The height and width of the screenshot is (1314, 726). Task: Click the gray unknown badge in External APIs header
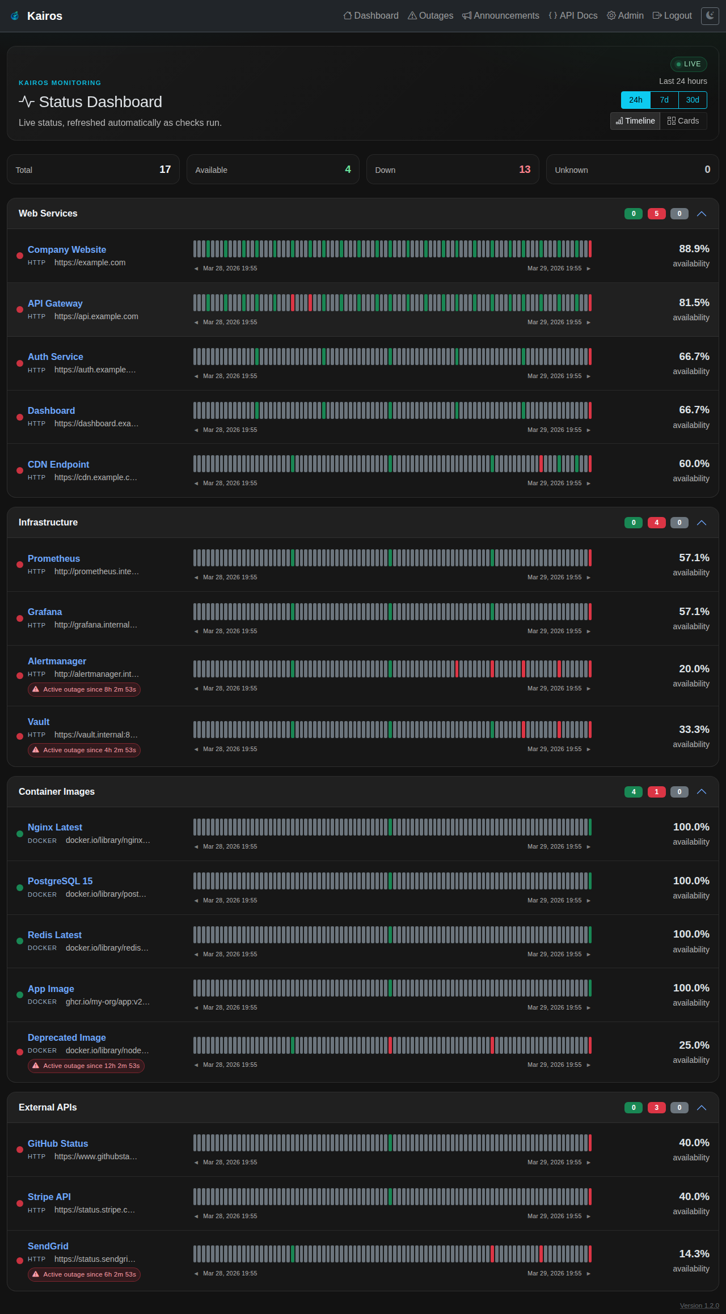(x=679, y=1108)
